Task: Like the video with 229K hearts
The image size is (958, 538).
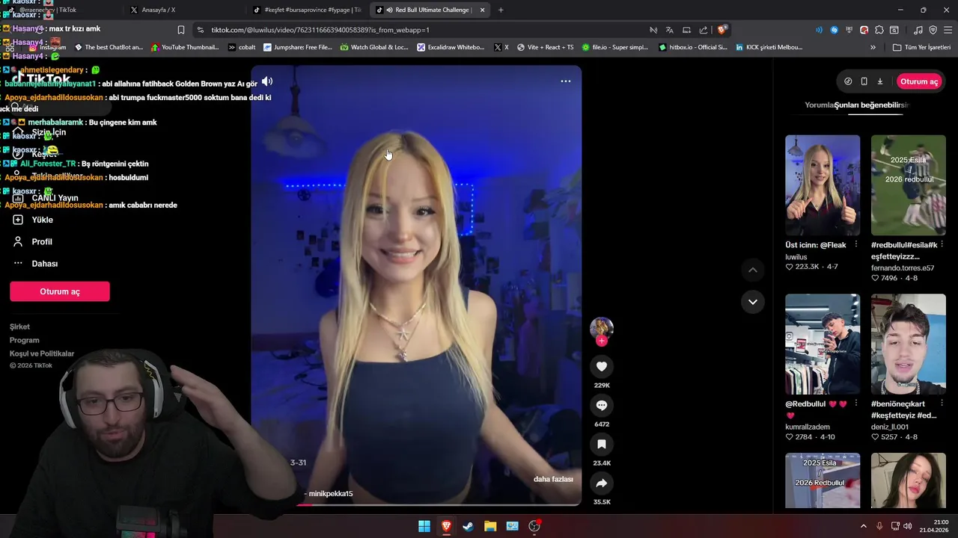Action: pyautogui.click(x=601, y=366)
